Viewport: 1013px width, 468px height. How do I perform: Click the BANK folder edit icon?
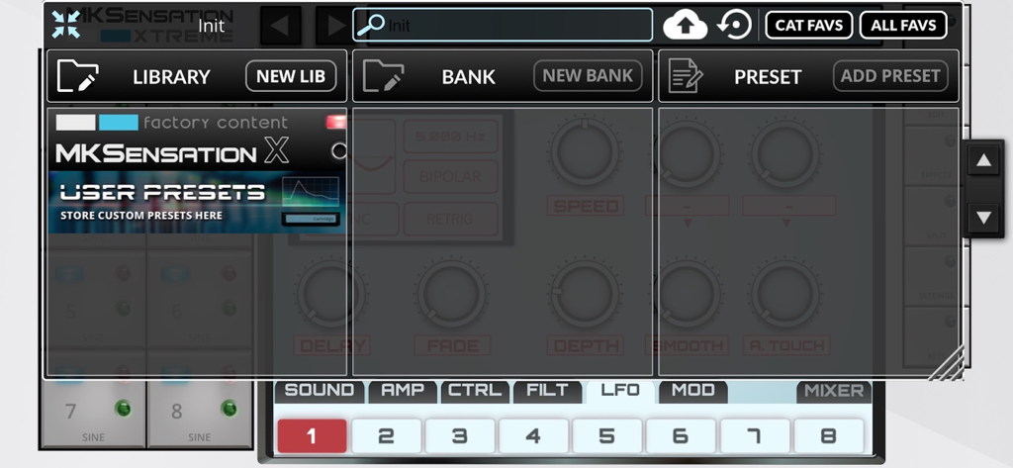coord(383,76)
